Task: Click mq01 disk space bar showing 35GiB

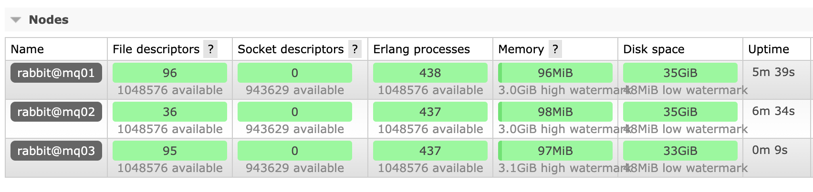Action: (x=680, y=73)
